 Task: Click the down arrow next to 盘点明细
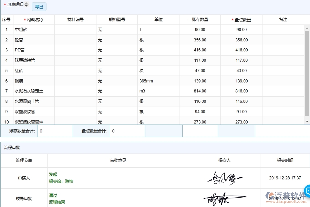coord(26,6)
